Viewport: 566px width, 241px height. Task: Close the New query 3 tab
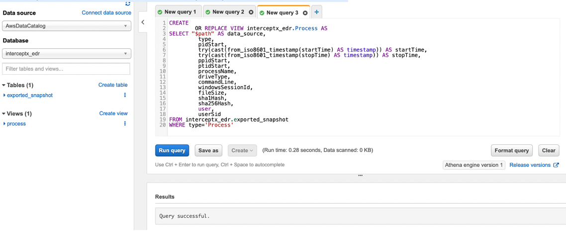pyautogui.click(x=305, y=13)
